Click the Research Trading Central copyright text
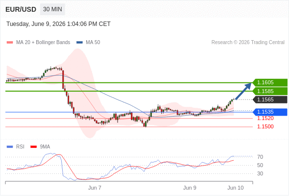Viewport: 289px width, 196px height. 248,43
